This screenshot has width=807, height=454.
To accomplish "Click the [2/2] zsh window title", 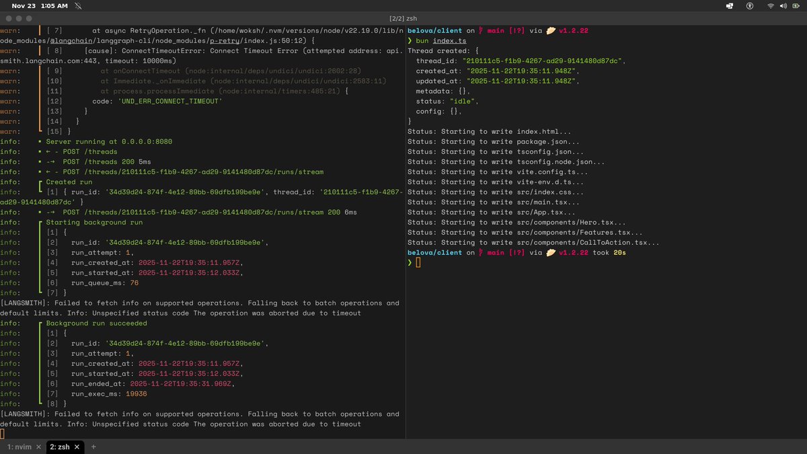I will coord(403,19).
